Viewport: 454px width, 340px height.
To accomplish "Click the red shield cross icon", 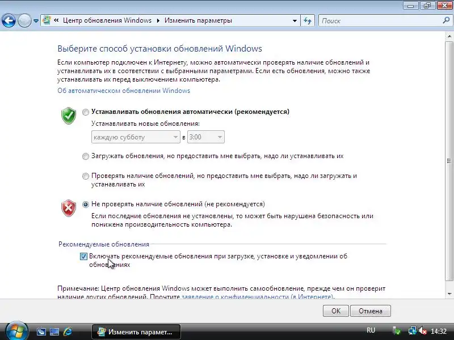I will tap(69, 208).
